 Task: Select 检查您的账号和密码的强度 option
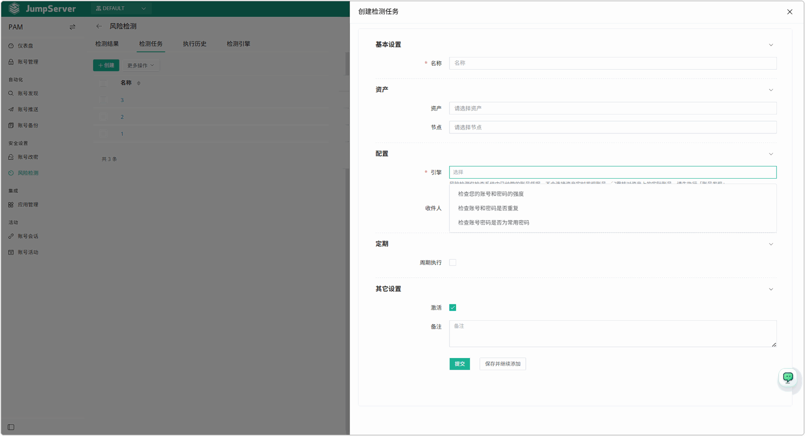(x=613, y=194)
